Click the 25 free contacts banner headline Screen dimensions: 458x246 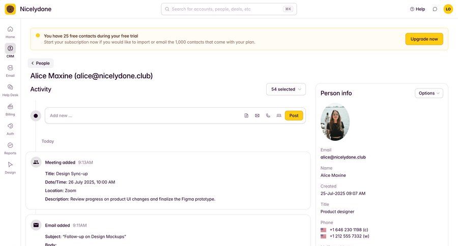pyautogui.click(x=91, y=36)
